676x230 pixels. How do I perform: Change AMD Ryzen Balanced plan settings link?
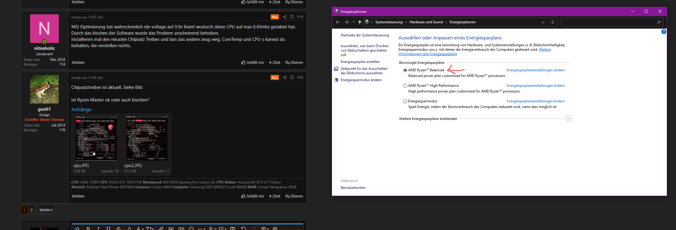coord(536,70)
